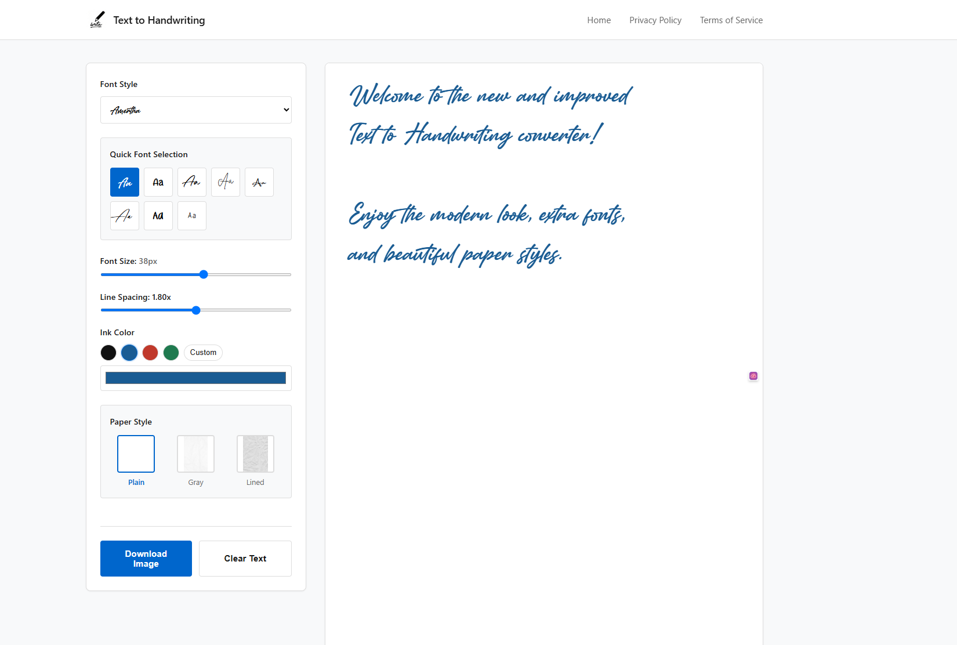Select the black ink color
Image resolution: width=957 pixels, height=645 pixels.
[108, 353]
